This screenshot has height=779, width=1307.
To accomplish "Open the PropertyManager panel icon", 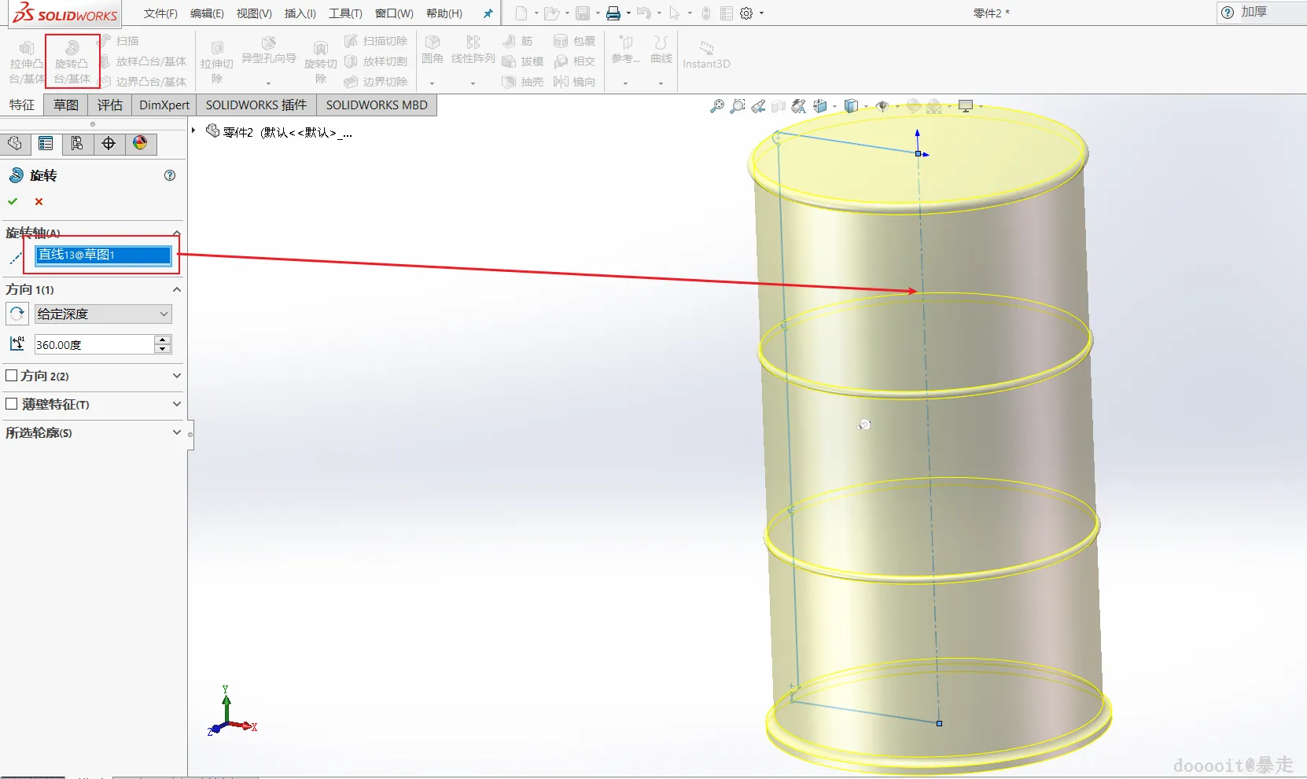I will click(x=46, y=143).
